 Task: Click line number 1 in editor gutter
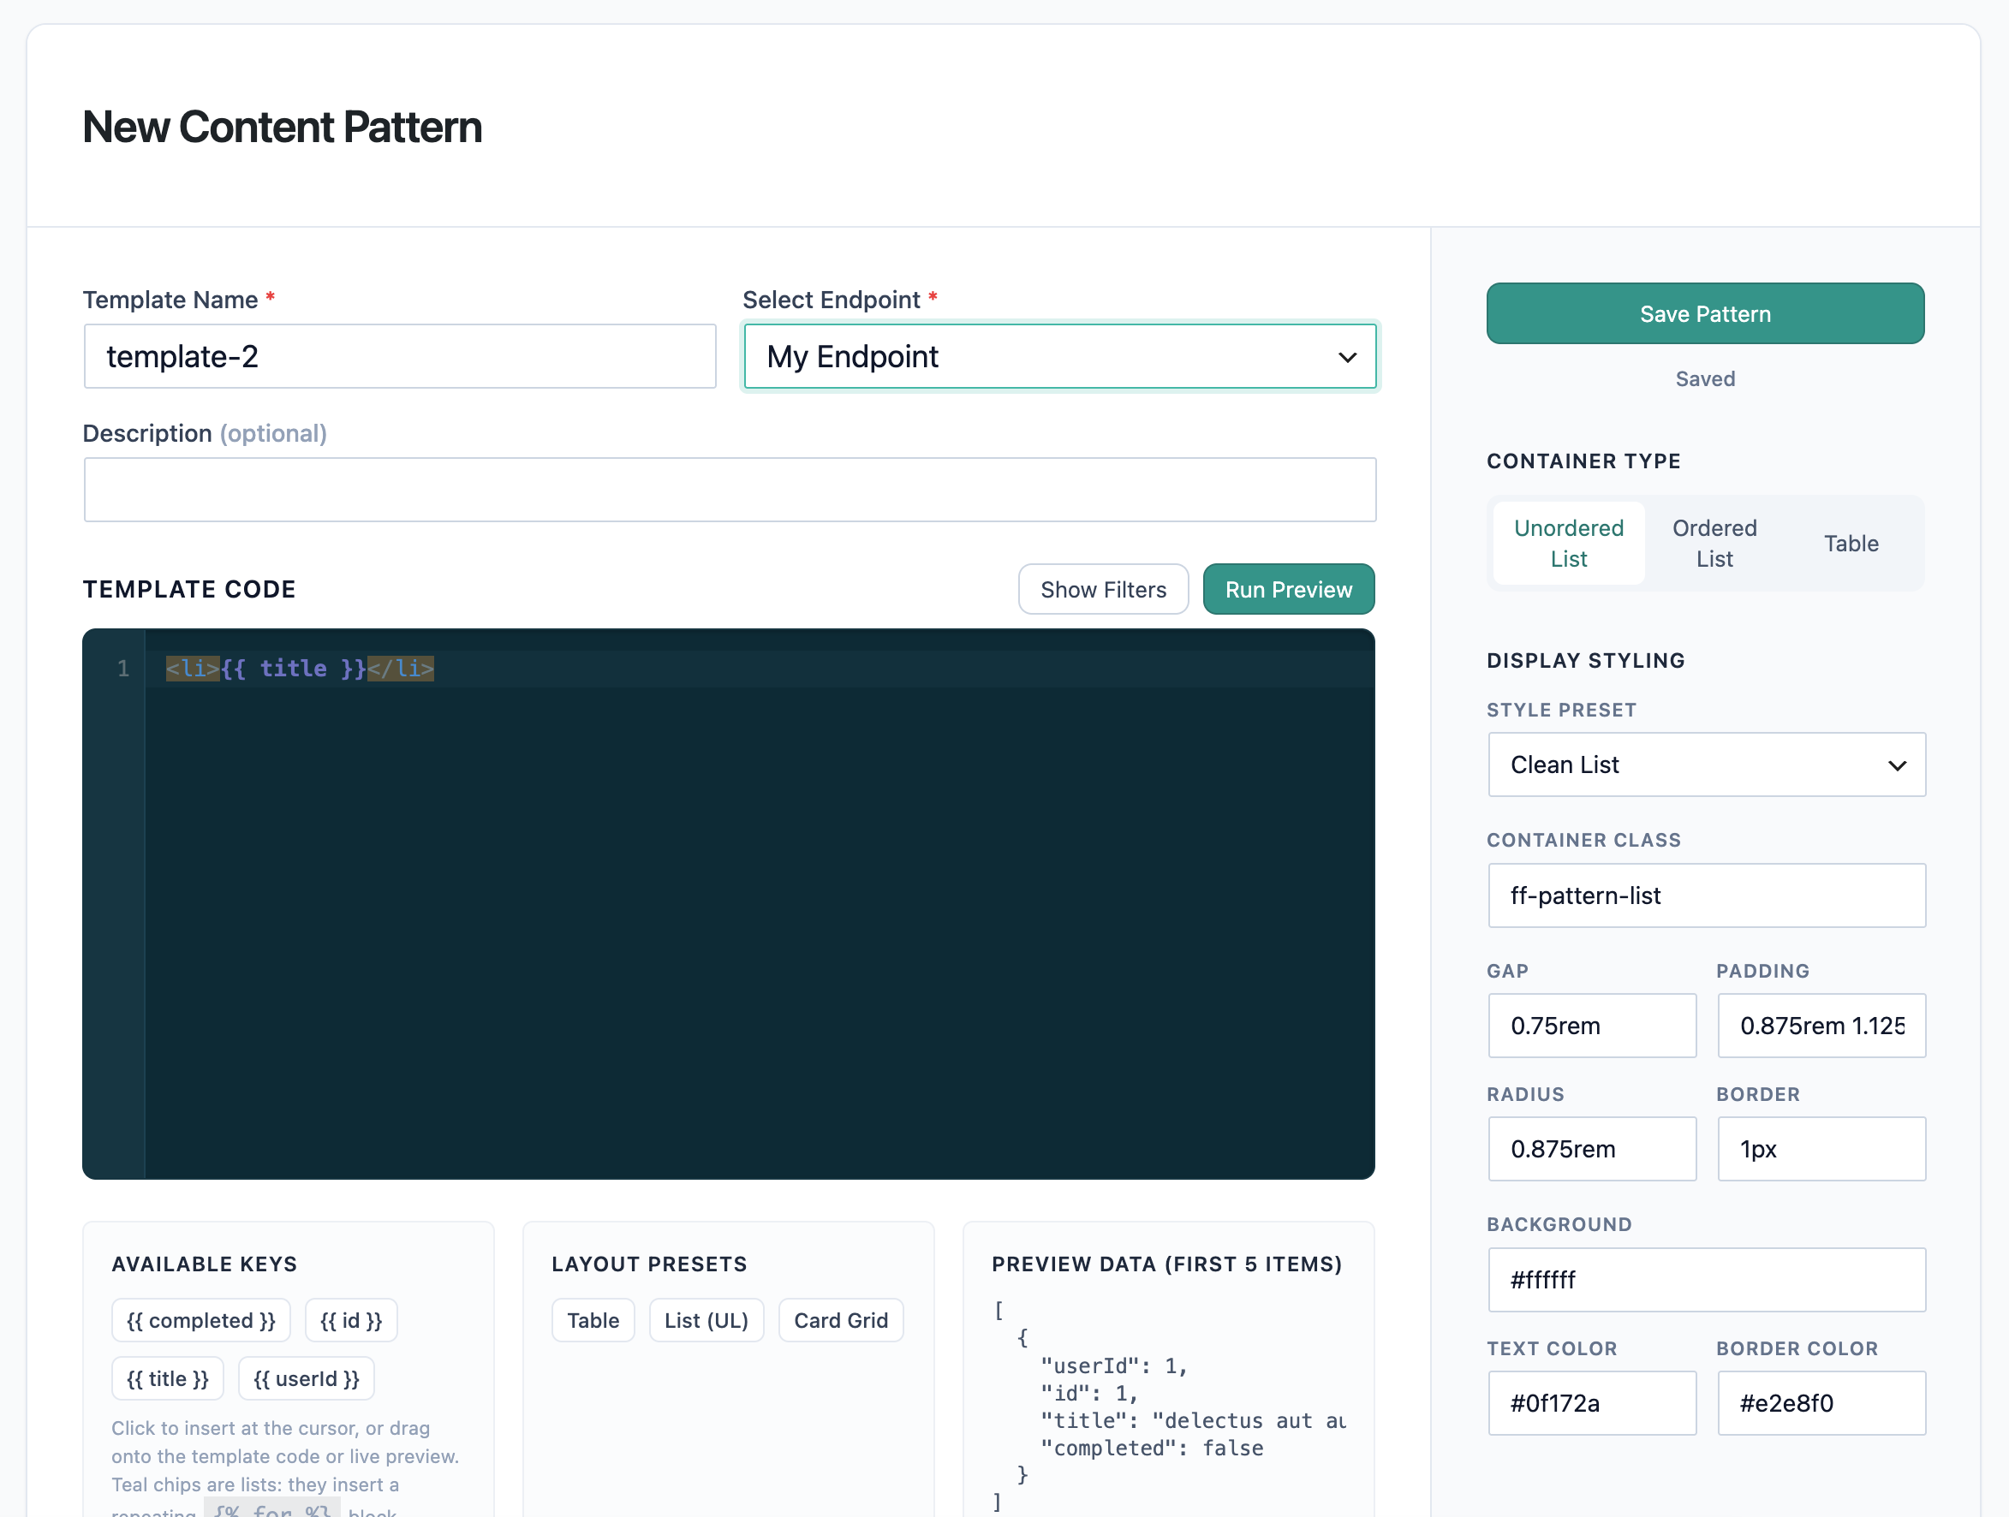tap(122, 668)
